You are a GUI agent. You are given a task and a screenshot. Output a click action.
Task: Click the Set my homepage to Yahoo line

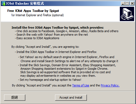coord(50,80)
